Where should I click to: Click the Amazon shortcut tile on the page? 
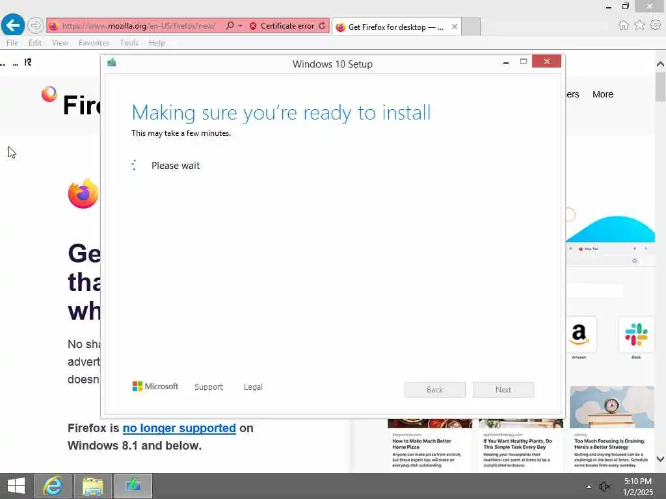pyautogui.click(x=580, y=335)
